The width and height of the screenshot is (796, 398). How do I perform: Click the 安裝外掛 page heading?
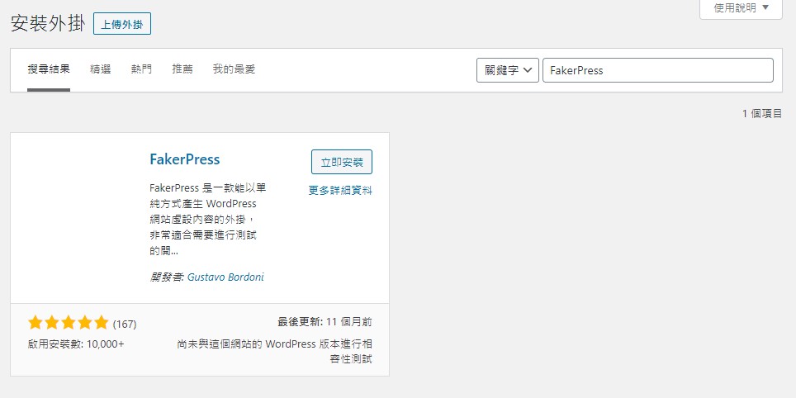tap(48, 24)
